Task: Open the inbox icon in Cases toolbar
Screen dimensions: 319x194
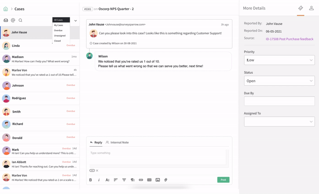Action: pyautogui.click(x=6, y=20)
